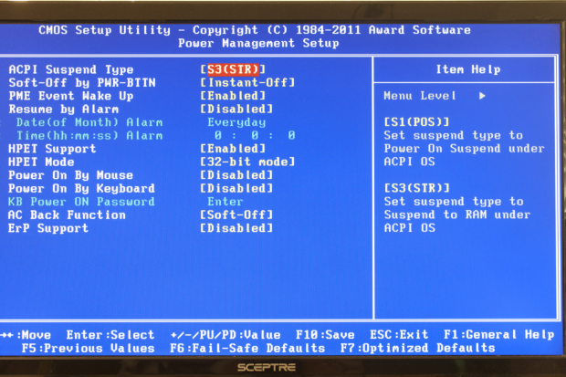Click the PME Event Wake Up label
The width and height of the screenshot is (566, 377).
click(71, 96)
